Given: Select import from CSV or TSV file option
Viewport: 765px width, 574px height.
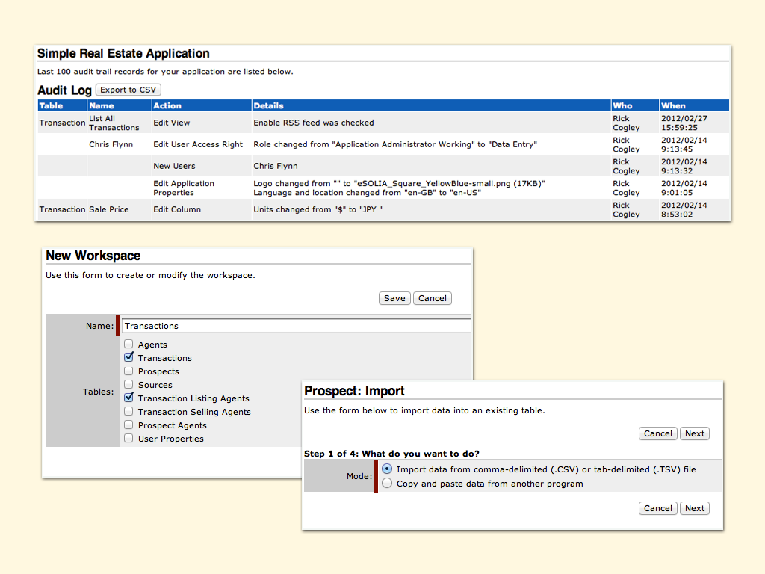Looking at the screenshot, I should [387, 469].
